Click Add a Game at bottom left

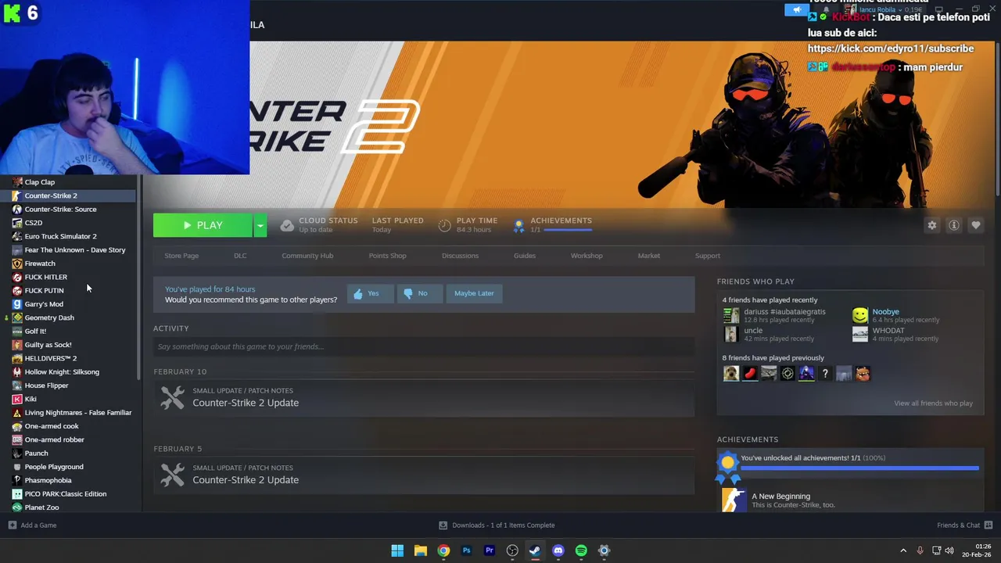pyautogui.click(x=32, y=525)
